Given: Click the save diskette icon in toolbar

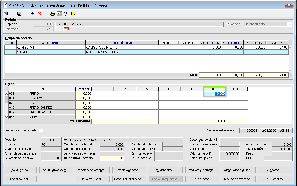Looking at the screenshot, I should tap(19, 14).
